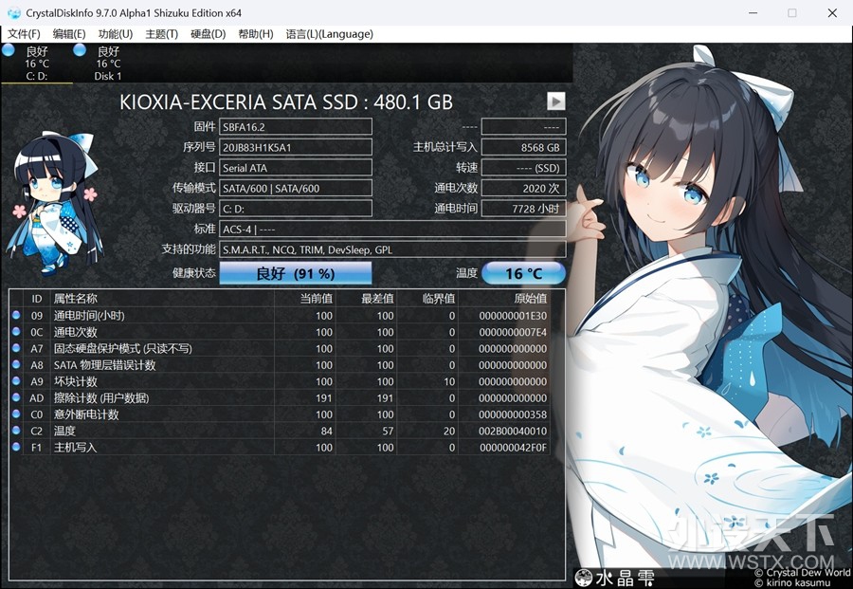Click the blue 16°C temperature button
Viewport: 853px width, 589px height.
point(523,272)
